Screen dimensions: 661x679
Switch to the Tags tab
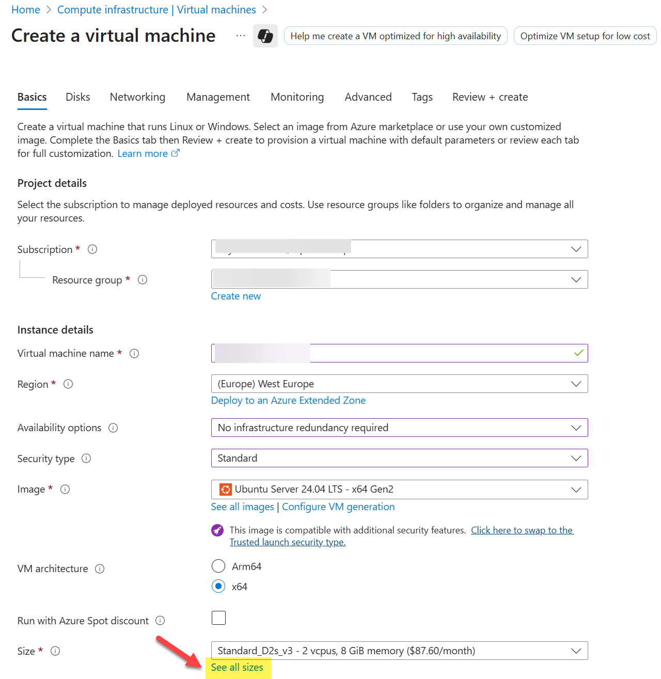click(422, 97)
